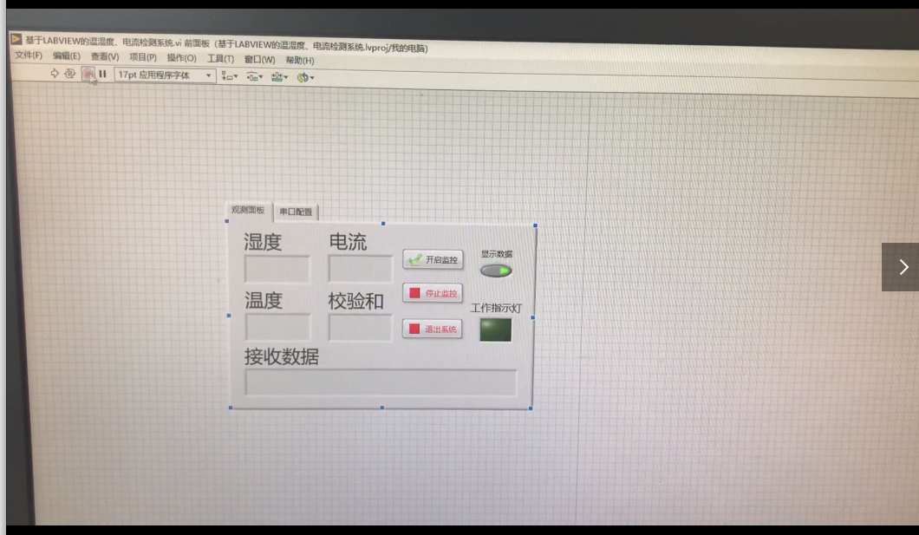Open the Reorder dropdown in the toolbar
The width and height of the screenshot is (919, 535).
[305, 77]
